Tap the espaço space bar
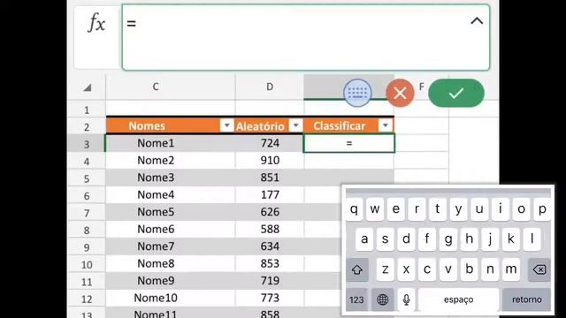Viewport: 566px width, 318px height. pyautogui.click(x=458, y=299)
